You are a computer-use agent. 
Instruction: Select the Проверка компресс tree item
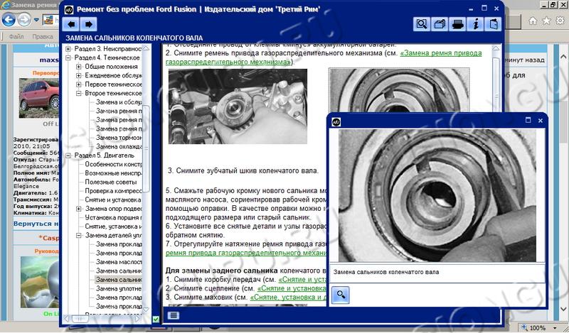[x=113, y=191]
